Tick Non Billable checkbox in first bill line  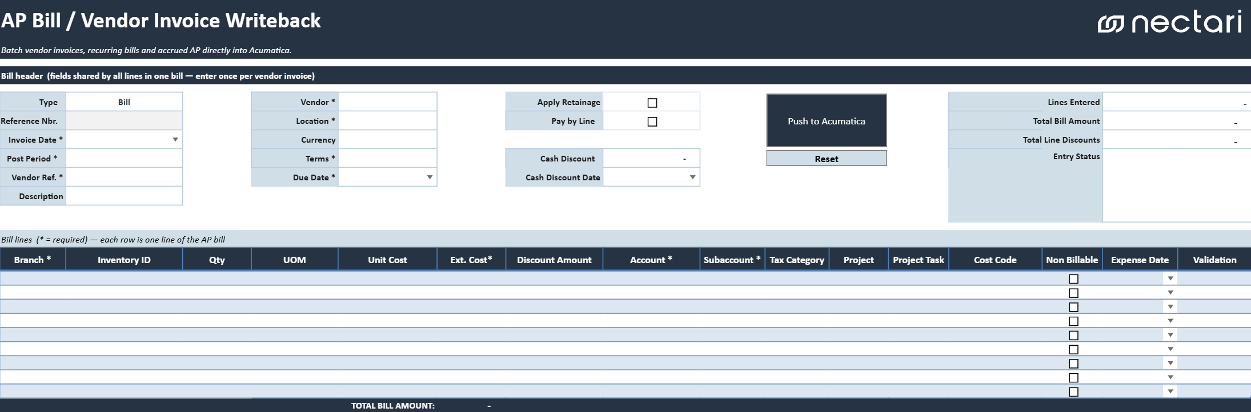pyautogui.click(x=1073, y=279)
